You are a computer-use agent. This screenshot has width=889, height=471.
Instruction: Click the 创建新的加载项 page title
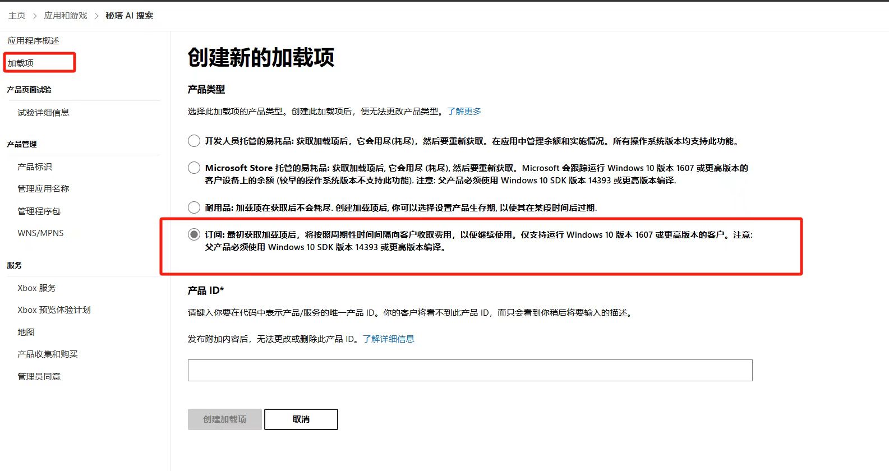(x=261, y=58)
